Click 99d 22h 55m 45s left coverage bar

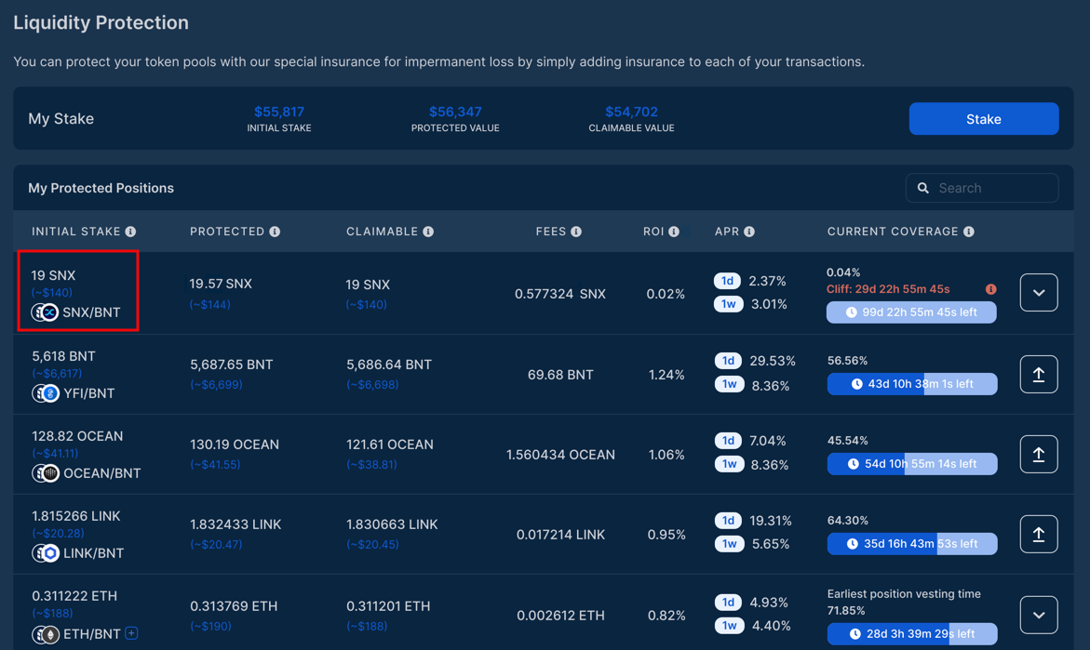tap(911, 312)
